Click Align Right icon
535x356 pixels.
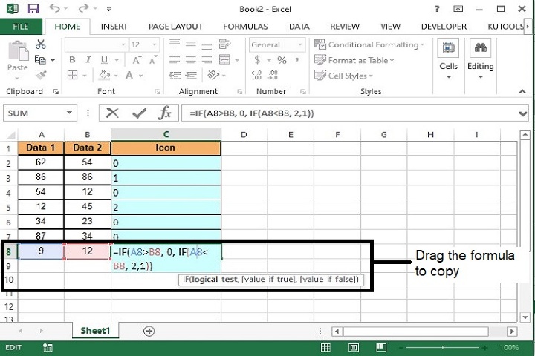pos(207,60)
